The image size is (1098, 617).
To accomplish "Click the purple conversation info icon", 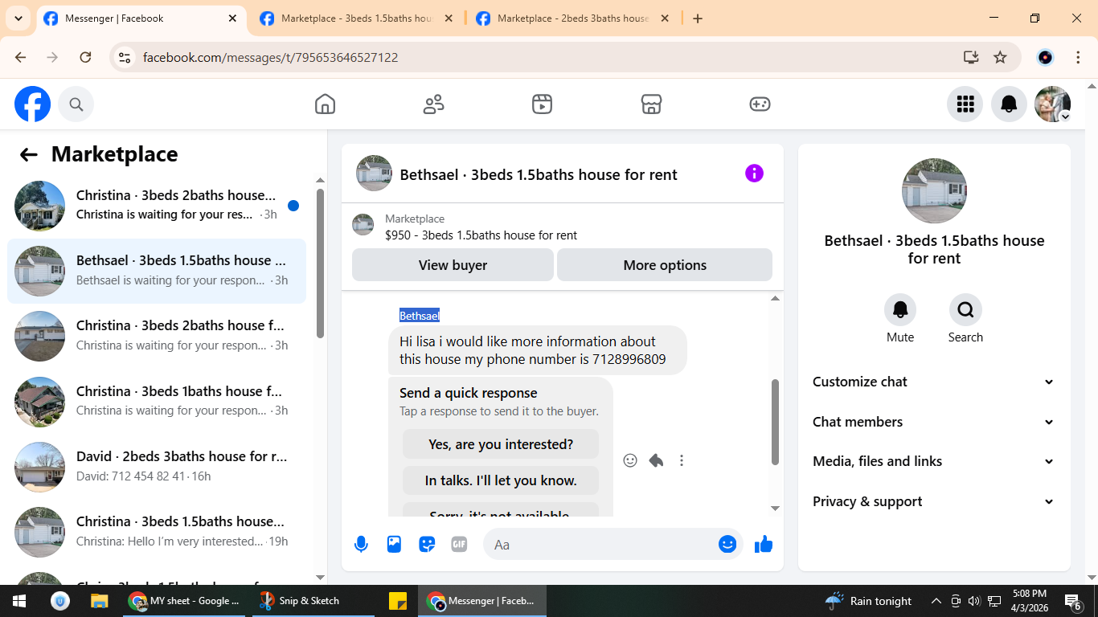I will click(754, 174).
